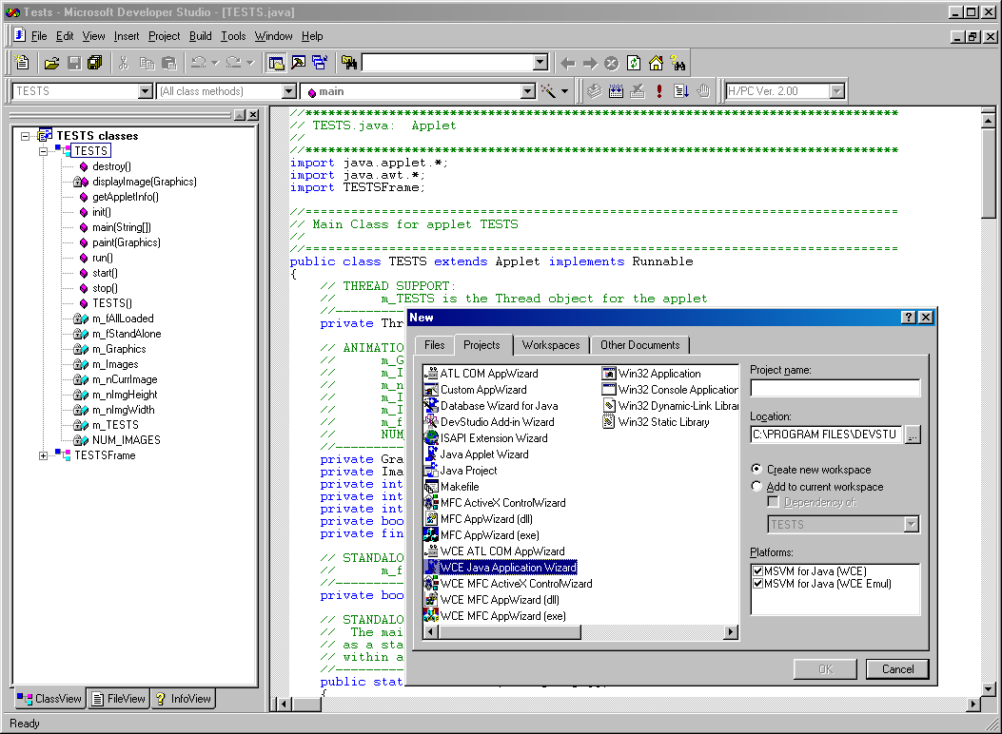Click the project list right scroll arrow
The height and width of the screenshot is (734, 1002).
pos(731,632)
